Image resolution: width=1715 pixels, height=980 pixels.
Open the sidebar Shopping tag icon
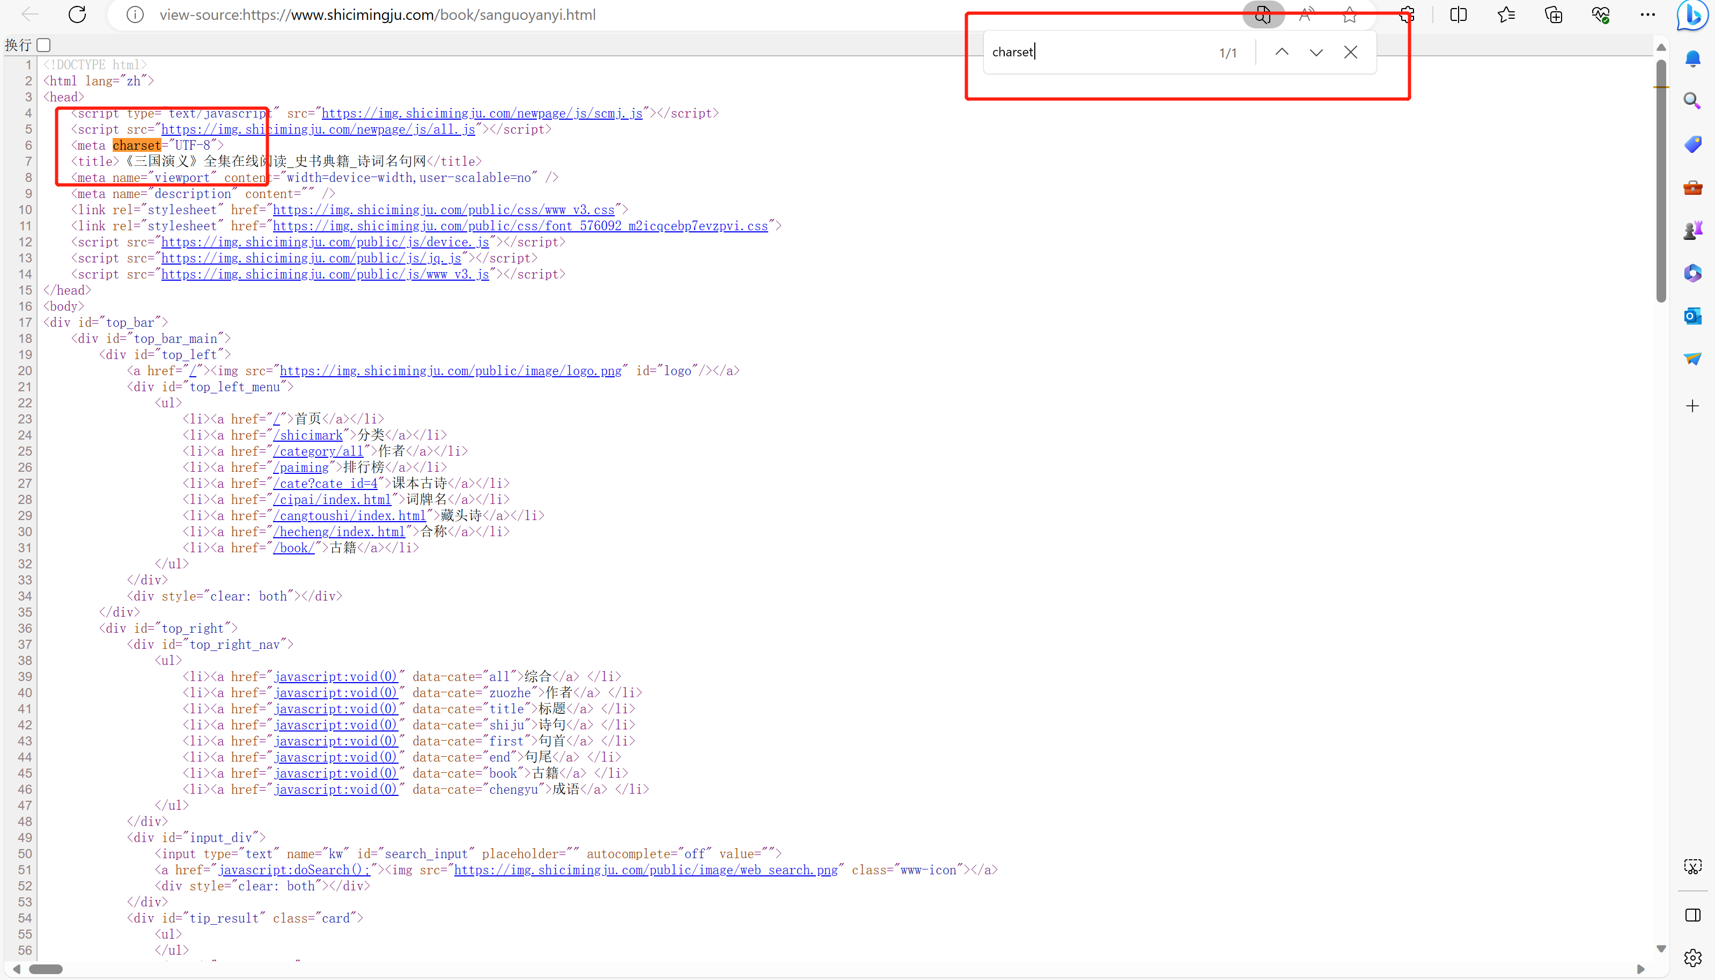tap(1693, 144)
